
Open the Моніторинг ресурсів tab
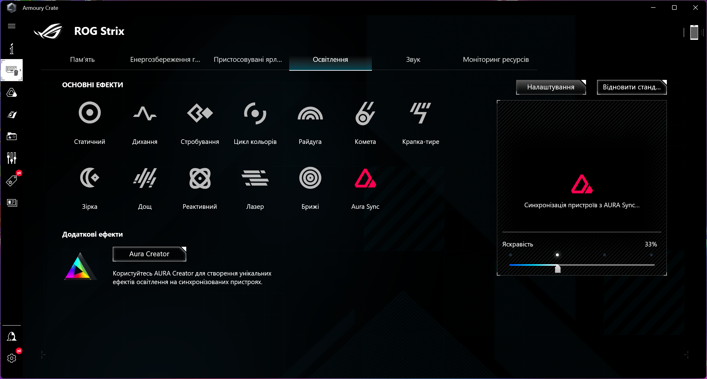point(496,59)
